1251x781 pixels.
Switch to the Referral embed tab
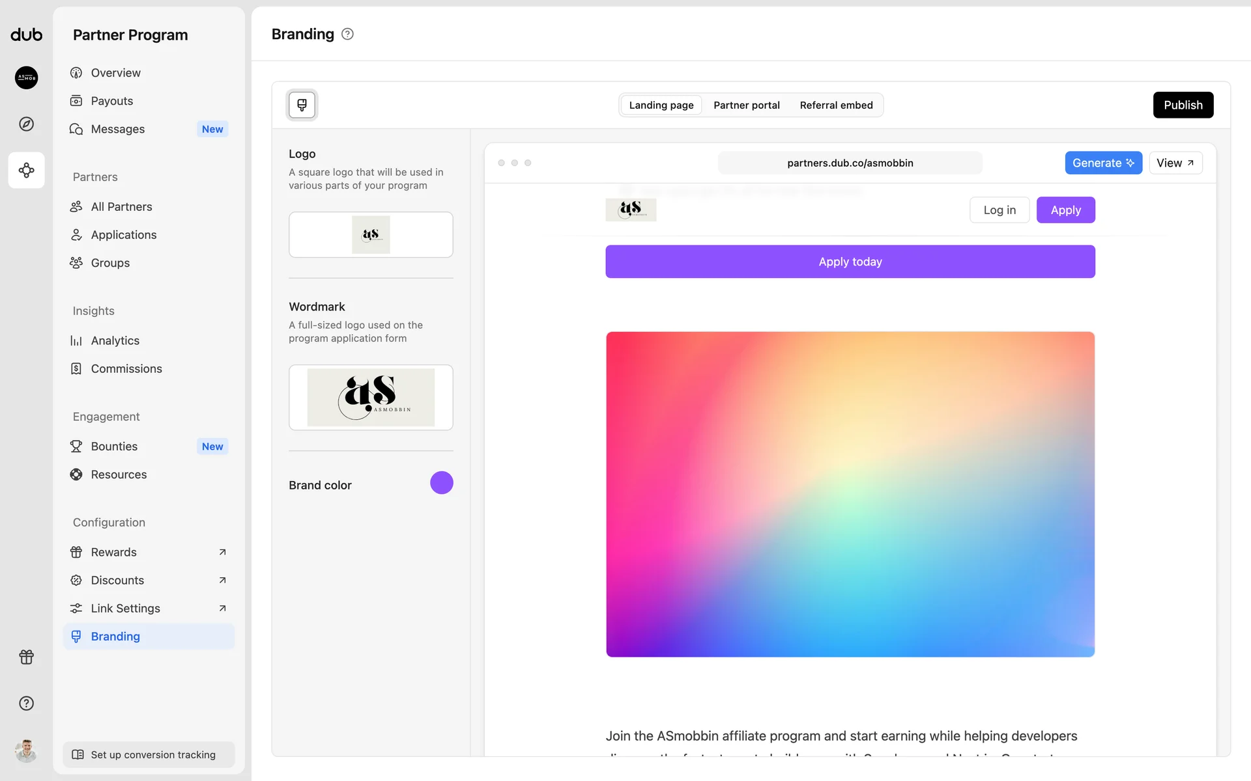(x=836, y=105)
